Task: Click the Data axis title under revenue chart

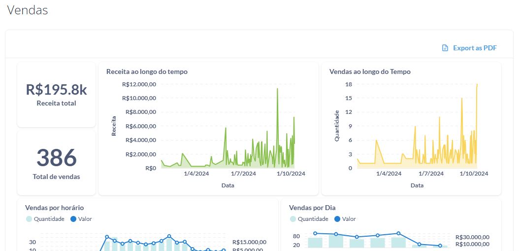Action: [227, 186]
